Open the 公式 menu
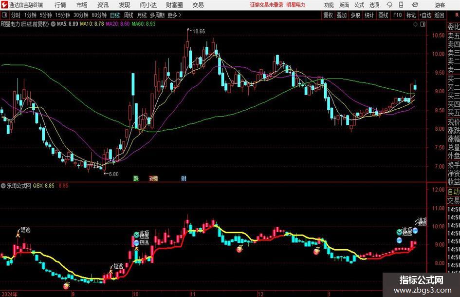The image size is (460, 297). [359, 5]
